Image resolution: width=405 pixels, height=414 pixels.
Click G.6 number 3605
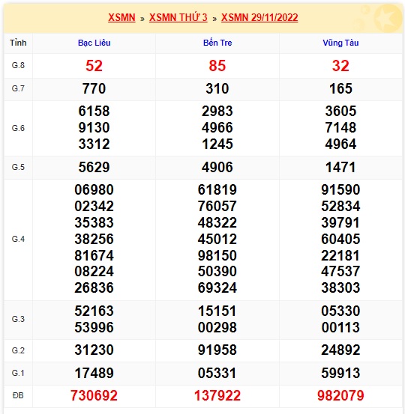(x=340, y=111)
